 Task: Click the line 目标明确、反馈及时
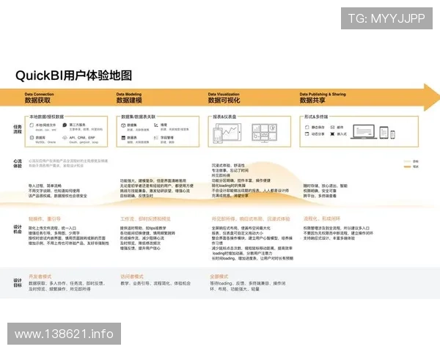136,196
